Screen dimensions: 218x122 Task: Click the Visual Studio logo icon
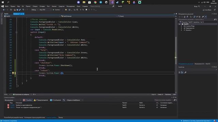click(2, 6)
